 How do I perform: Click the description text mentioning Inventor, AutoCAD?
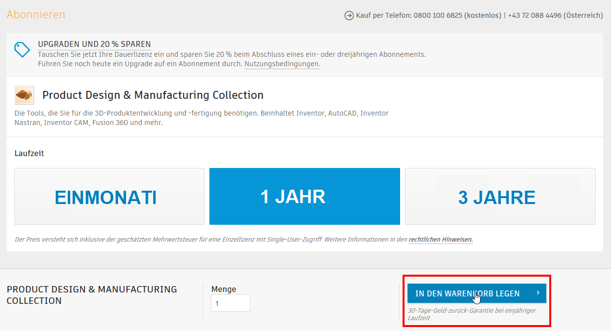tap(202, 118)
